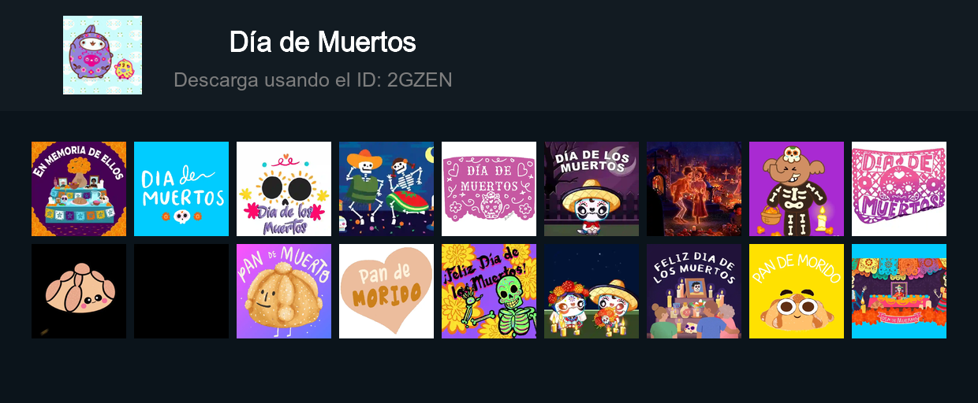This screenshot has height=403, width=978.
Task: Pick the two skull cats with candles sticker
Action: pyautogui.click(x=592, y=291)
